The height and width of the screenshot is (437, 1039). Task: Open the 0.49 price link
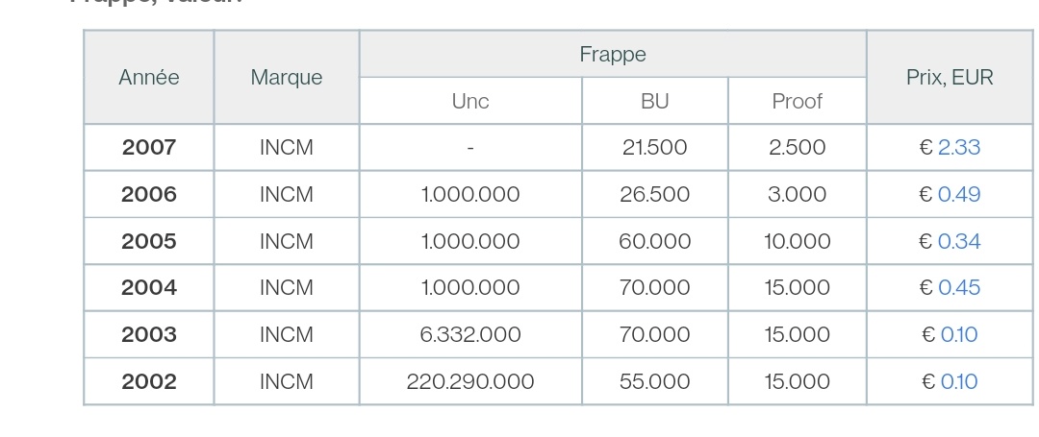tap(959, 194)
